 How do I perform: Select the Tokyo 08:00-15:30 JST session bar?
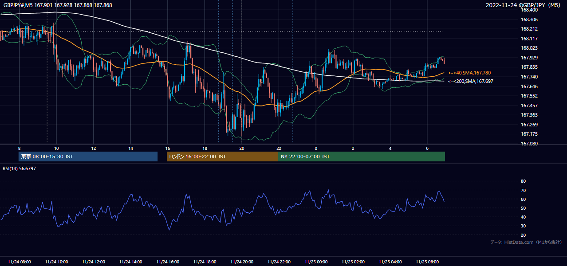pos(88,156)
